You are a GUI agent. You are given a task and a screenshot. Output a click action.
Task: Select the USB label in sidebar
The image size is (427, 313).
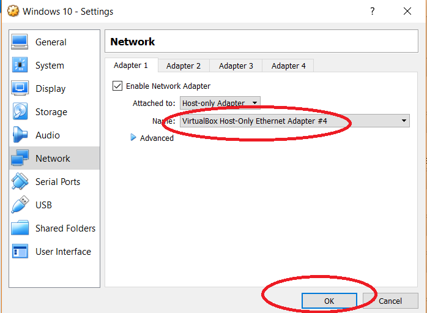tap(43, 205)
